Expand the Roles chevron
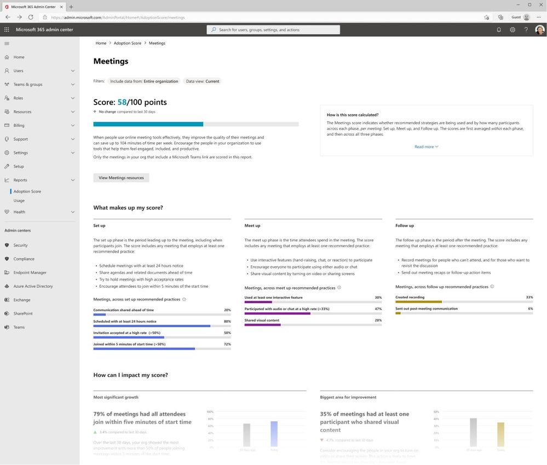Viewport: 547px width, 465px height. (73, 98)
